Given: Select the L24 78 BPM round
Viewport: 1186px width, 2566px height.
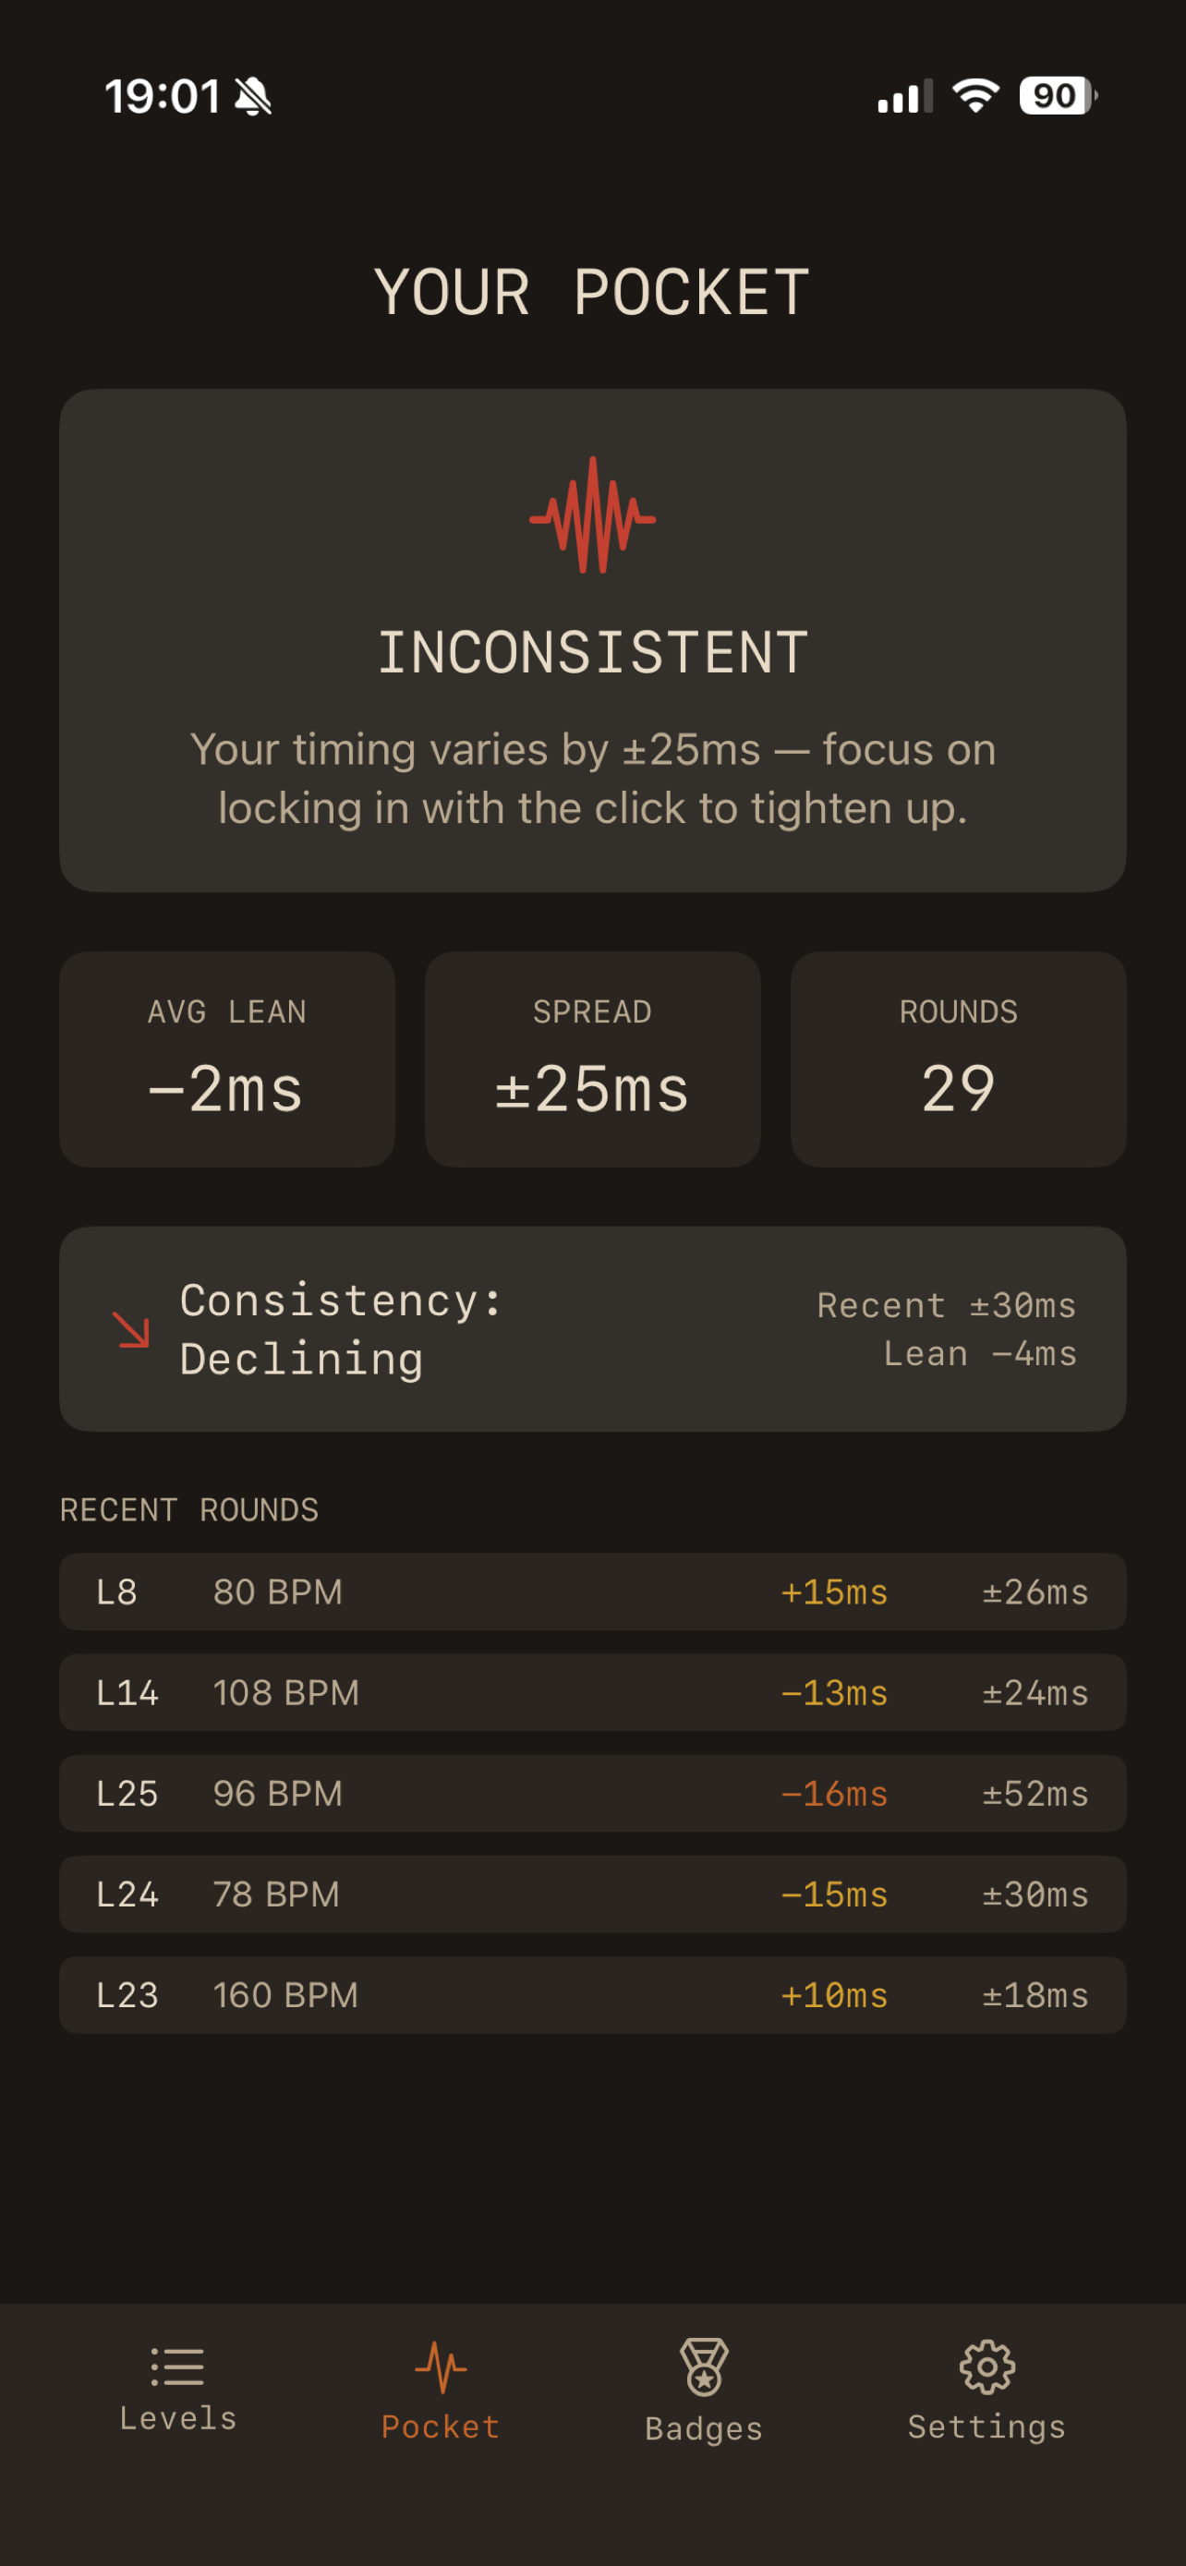Looking at the screenshot, I should click(x=592, y=1894).
